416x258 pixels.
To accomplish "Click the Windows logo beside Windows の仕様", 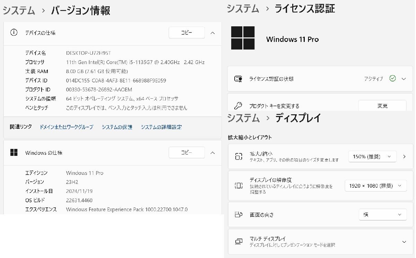I will (14, 152).
